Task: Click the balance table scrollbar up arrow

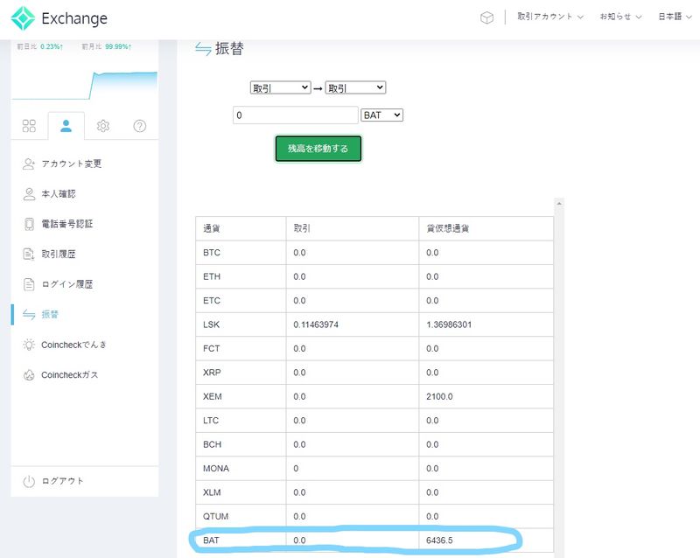Action: [x=560, y=203]
